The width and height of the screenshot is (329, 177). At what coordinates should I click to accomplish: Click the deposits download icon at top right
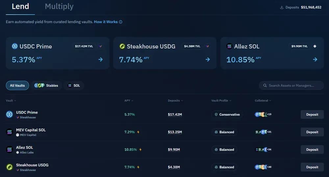tap(282, 7)
